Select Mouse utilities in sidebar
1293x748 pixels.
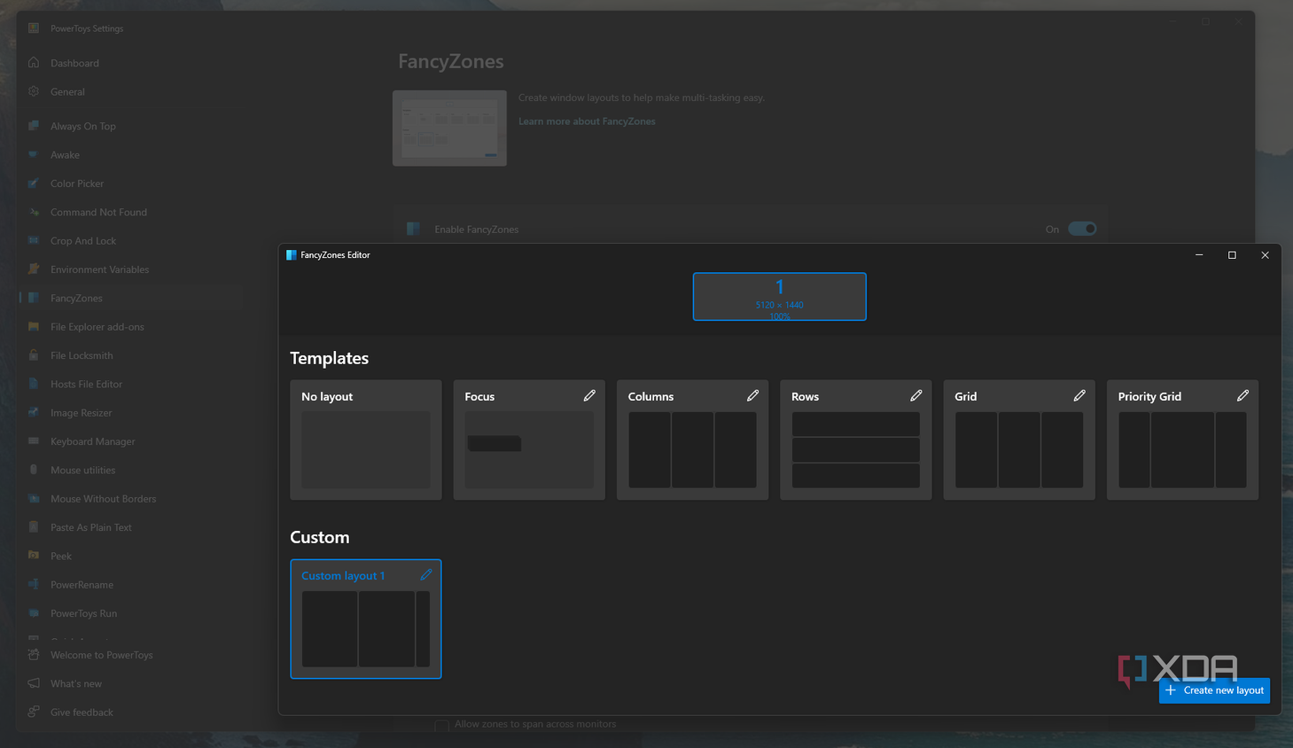(x=82, y=471)
